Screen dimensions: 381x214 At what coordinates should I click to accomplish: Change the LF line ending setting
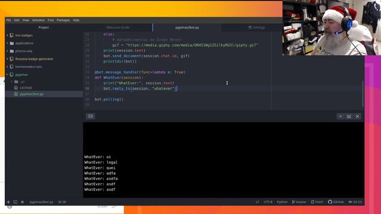[257, 202]
